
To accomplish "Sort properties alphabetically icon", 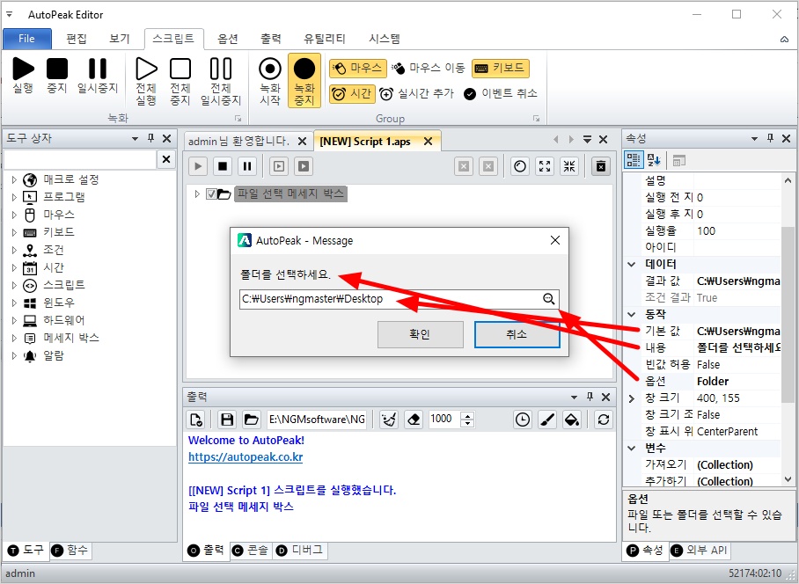I will click(x=654, y=160).
